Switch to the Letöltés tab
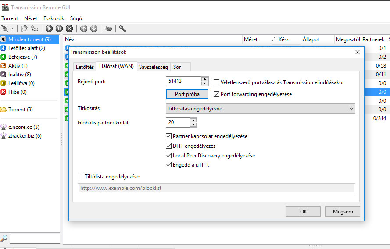The height and width of the screenshot is (249, 390). point(85,67)
